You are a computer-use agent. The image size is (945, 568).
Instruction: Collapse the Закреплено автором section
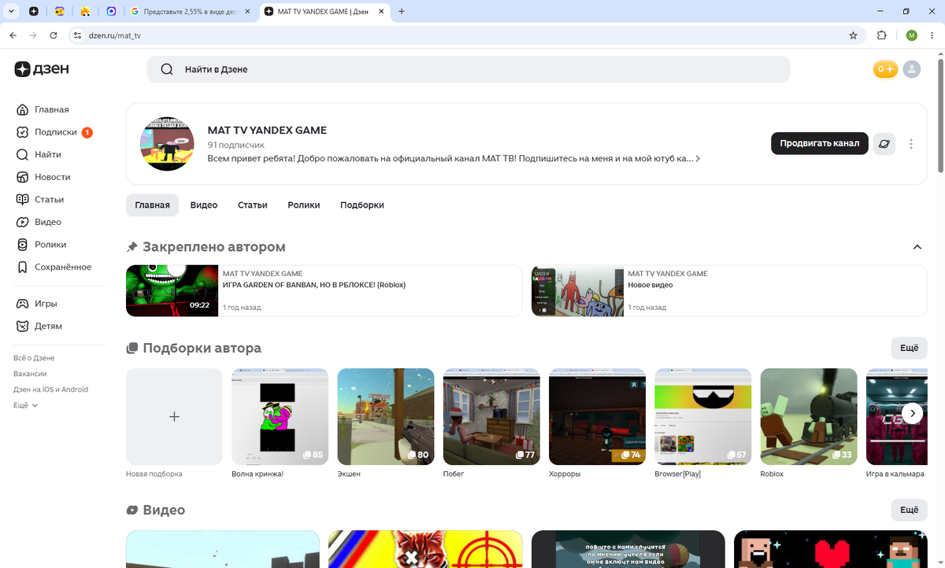pyautogui.click(x=917, y=247)
